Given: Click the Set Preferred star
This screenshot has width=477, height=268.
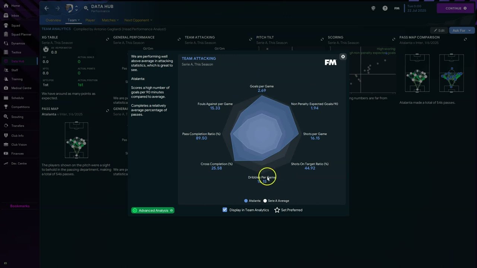Looking at the screenshot, I should 277,210.
